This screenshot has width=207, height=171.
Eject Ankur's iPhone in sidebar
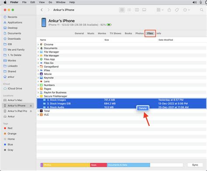pyautogui.click(x=31, y=106)
